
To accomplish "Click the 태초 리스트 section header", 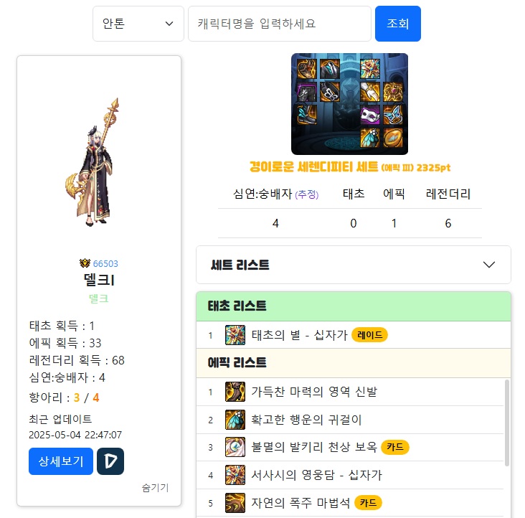I will pos(354,306).
